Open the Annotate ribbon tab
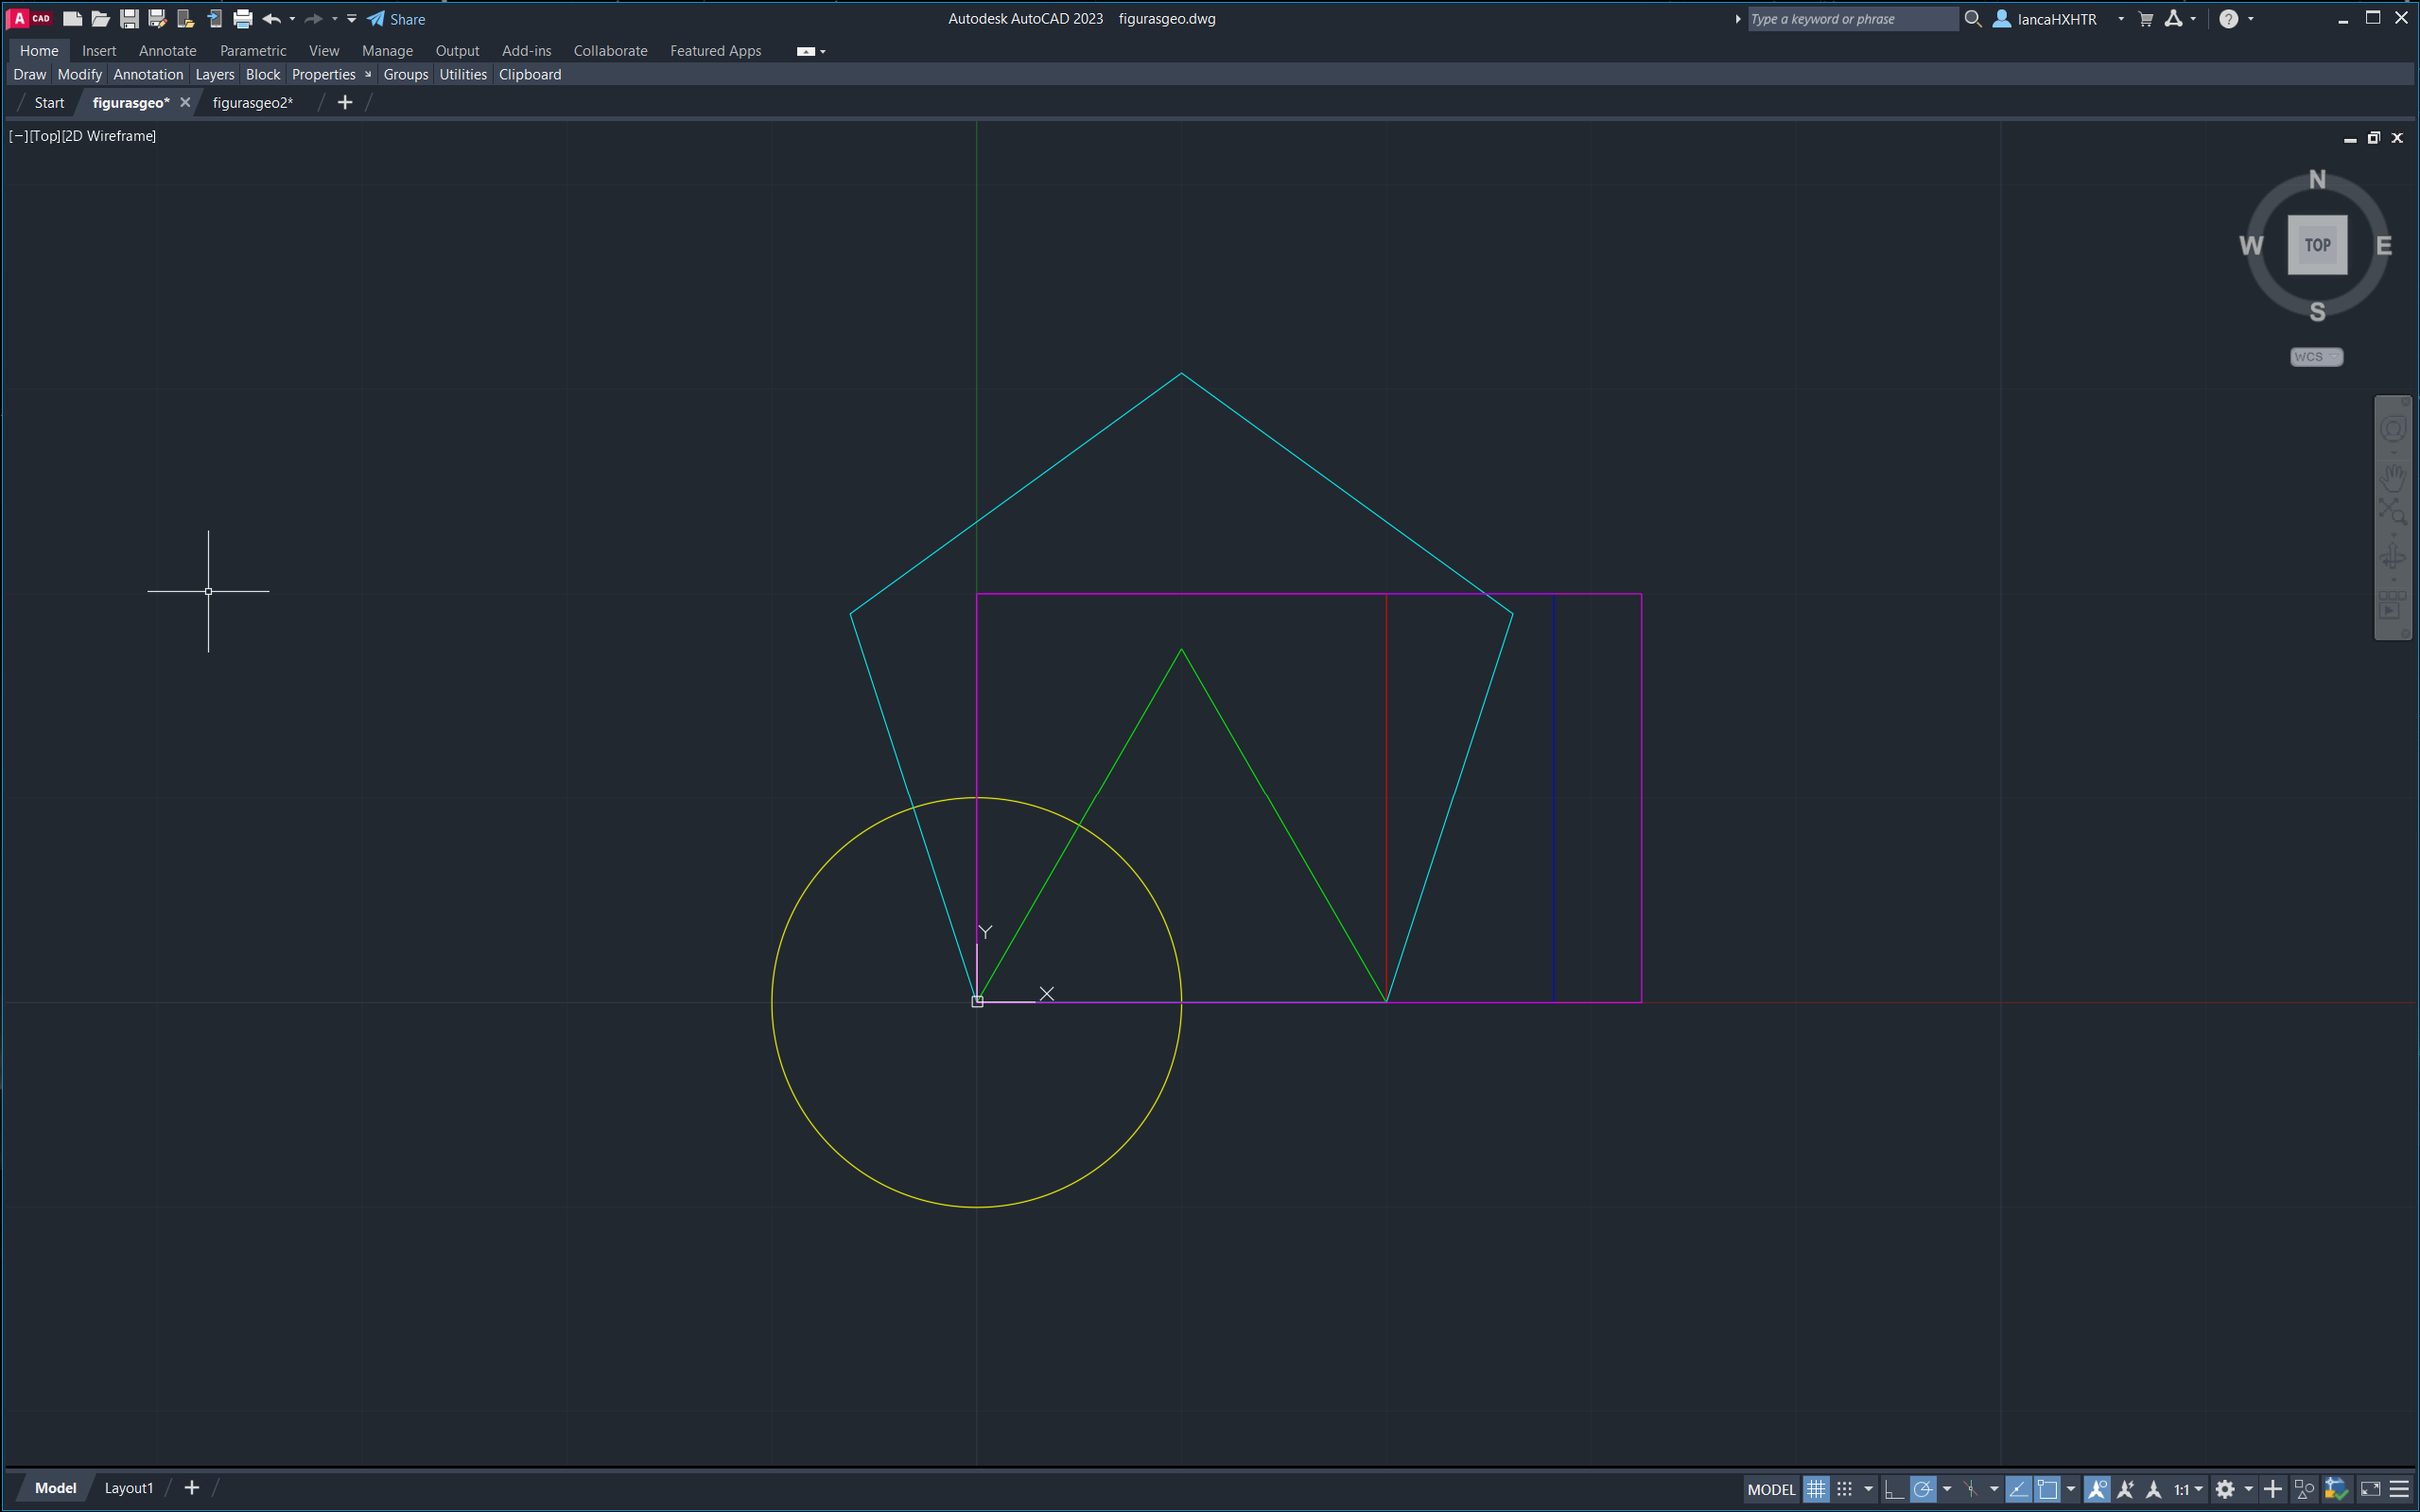Image resolution: width=2420 pixels, height=1512 pixels. 167,50
